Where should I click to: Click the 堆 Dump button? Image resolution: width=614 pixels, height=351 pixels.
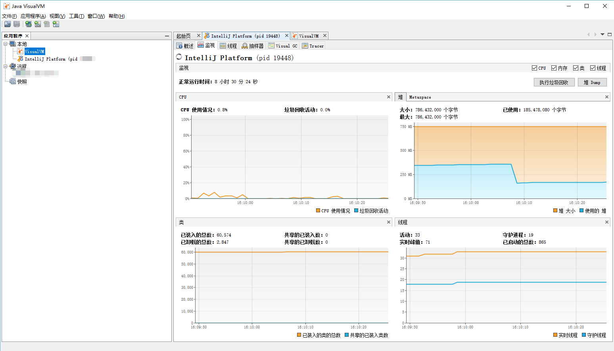pos(592,82)
